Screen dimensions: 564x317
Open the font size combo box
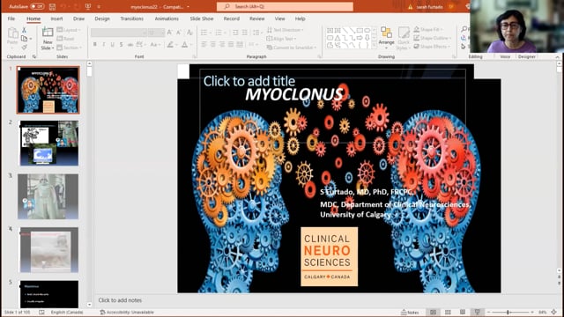pyautogui.click(x=156, y=33)
